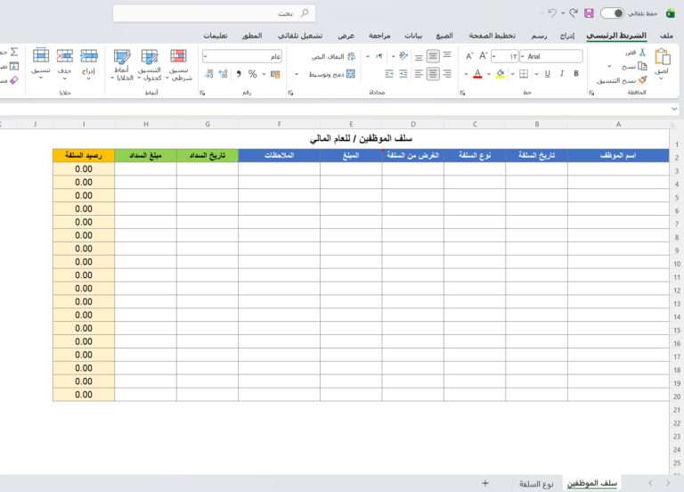Click the AutoSum sigma icon
This screenshot has width=684, height=492.
pos(13,53)
